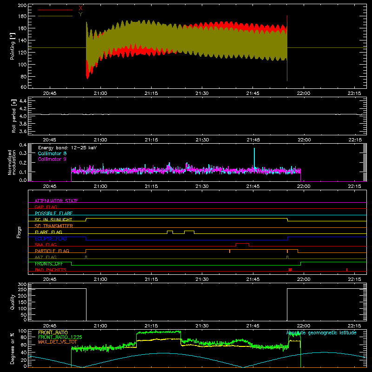This screenshot has height=372, width=372.
Task: Click the cyan 'Collimator 8' legend text
Action: point(52,153)
